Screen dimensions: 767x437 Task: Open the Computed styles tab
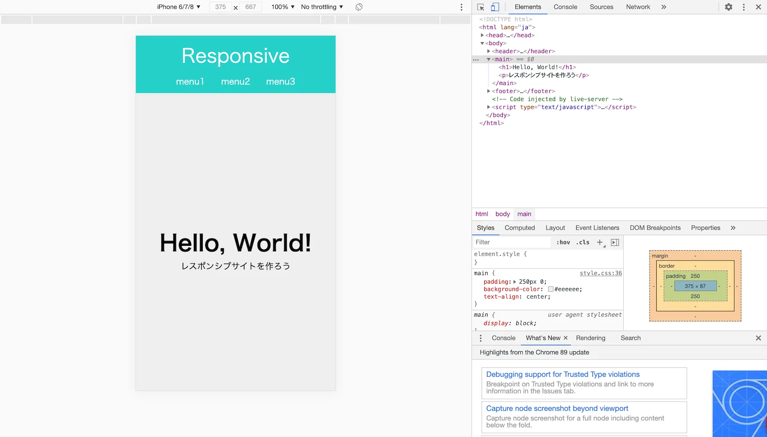(x=520, y=228)
